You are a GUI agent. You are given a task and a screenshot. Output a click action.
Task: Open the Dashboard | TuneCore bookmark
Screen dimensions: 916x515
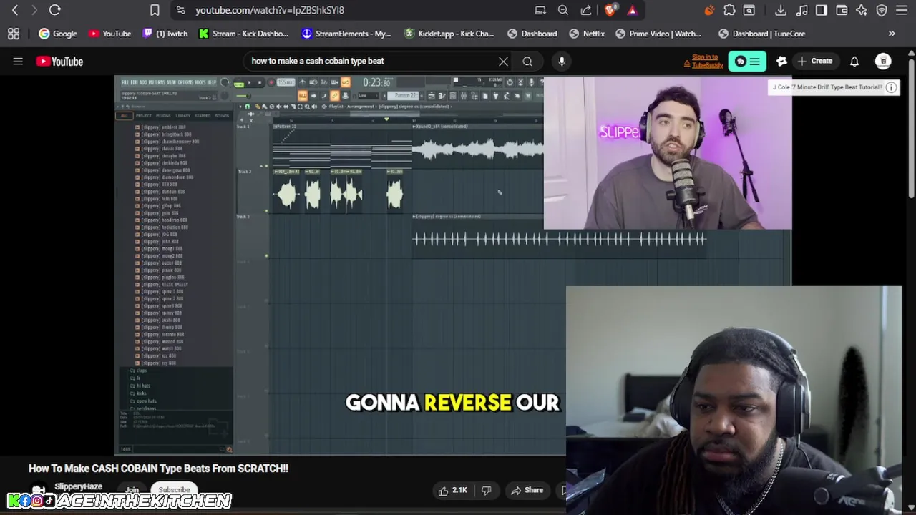[x=762, y=34]
